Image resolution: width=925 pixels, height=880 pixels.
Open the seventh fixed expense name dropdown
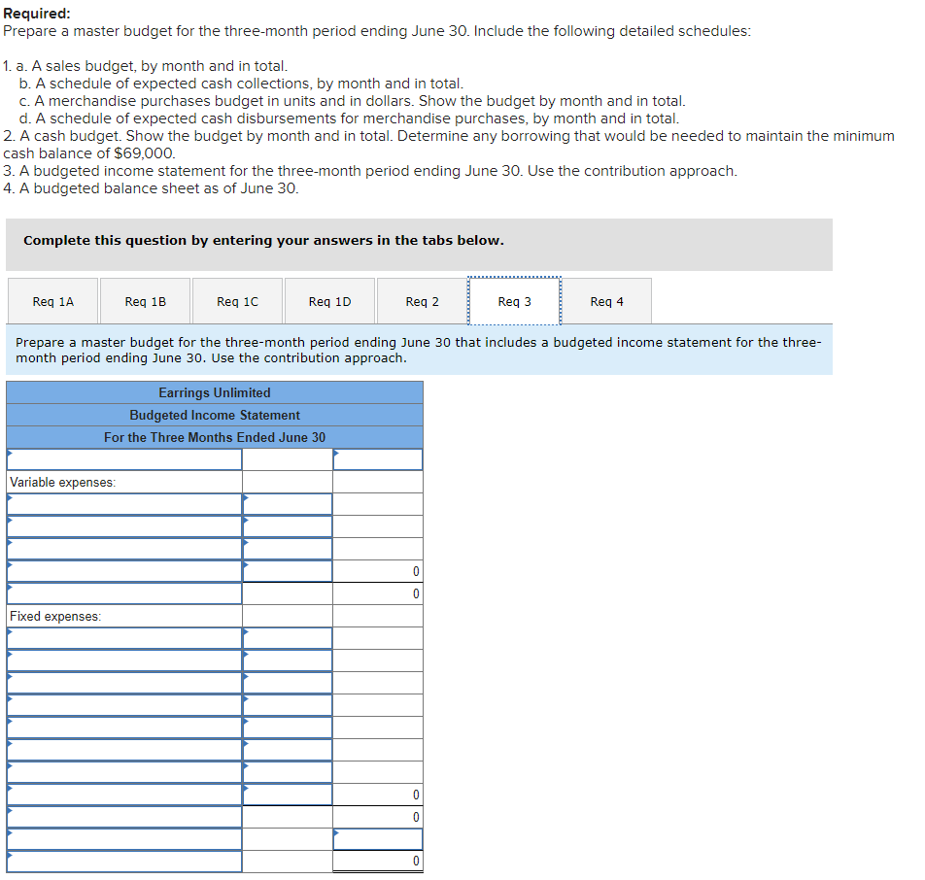pos(124,772)
